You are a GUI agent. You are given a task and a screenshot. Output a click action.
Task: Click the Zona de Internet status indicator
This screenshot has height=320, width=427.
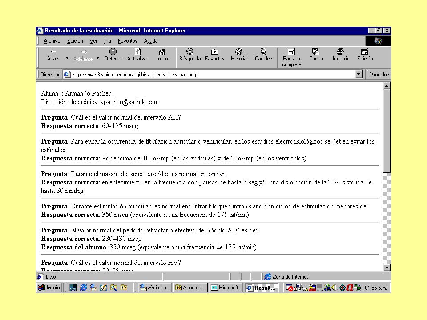[286, 277]
